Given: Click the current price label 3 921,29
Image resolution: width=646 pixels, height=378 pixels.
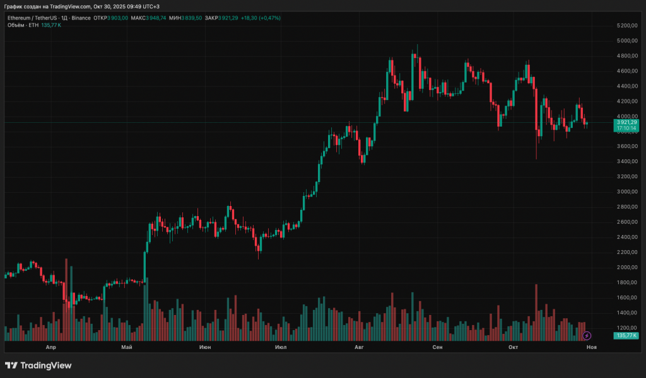Looking at the screenshot, I should (x=627, y=122).
